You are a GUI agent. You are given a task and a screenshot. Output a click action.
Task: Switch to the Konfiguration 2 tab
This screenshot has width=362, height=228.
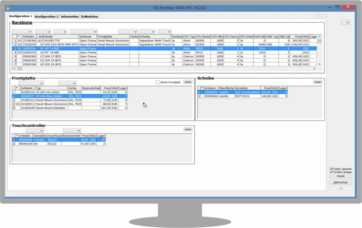(47, 17)
